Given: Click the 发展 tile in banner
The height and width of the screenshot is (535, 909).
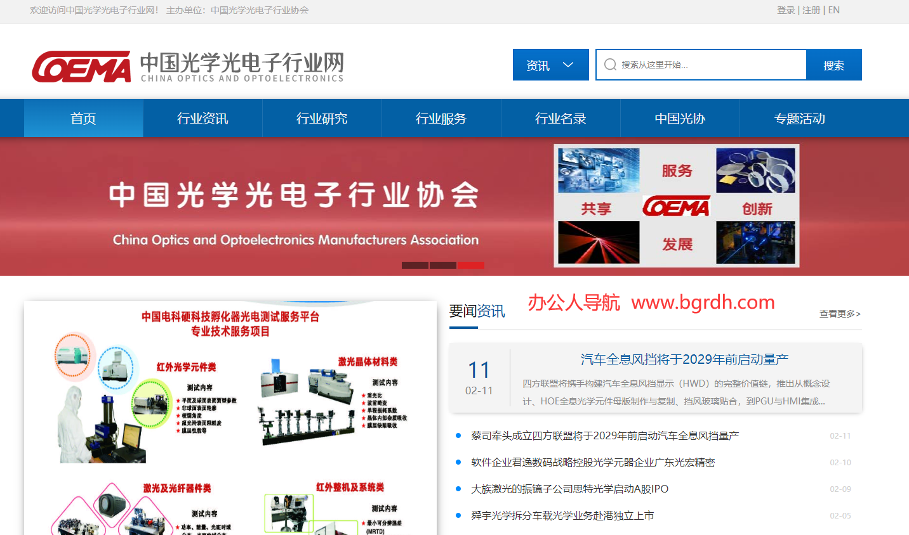Looking at the screenshot, I should pos(677,244).
